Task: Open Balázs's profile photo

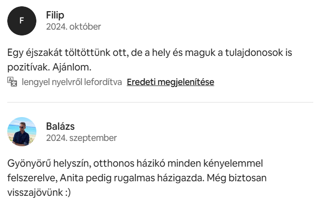Action: (22, 132)
